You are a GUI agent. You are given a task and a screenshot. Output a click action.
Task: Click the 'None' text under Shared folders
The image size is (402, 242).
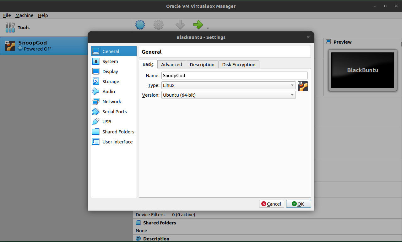coord(141,231)
